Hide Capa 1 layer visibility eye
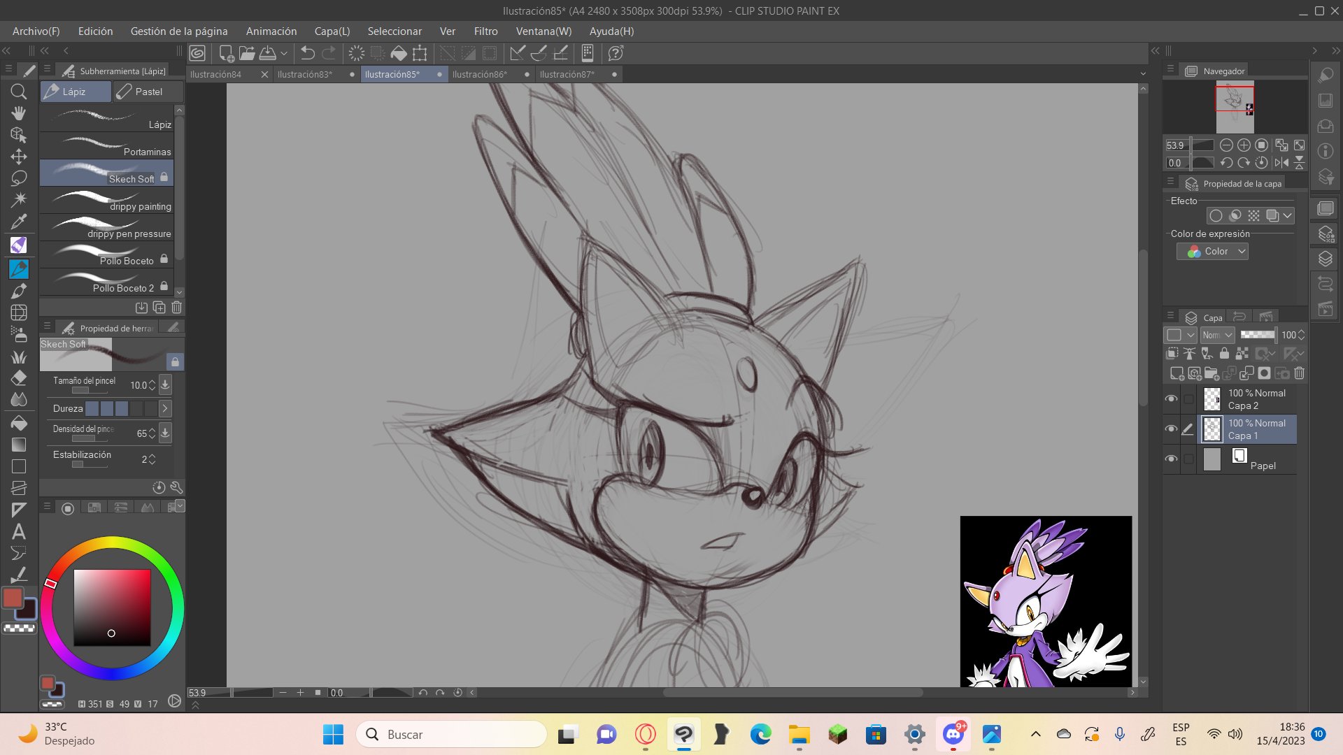The width and height of the screenshot is (1343, 755). (x=1171, y=429)
